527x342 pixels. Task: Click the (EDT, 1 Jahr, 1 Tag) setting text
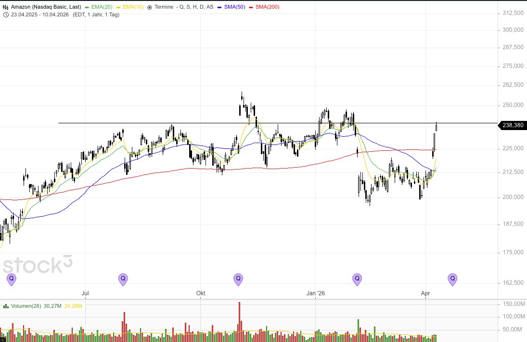coord(96,15)
